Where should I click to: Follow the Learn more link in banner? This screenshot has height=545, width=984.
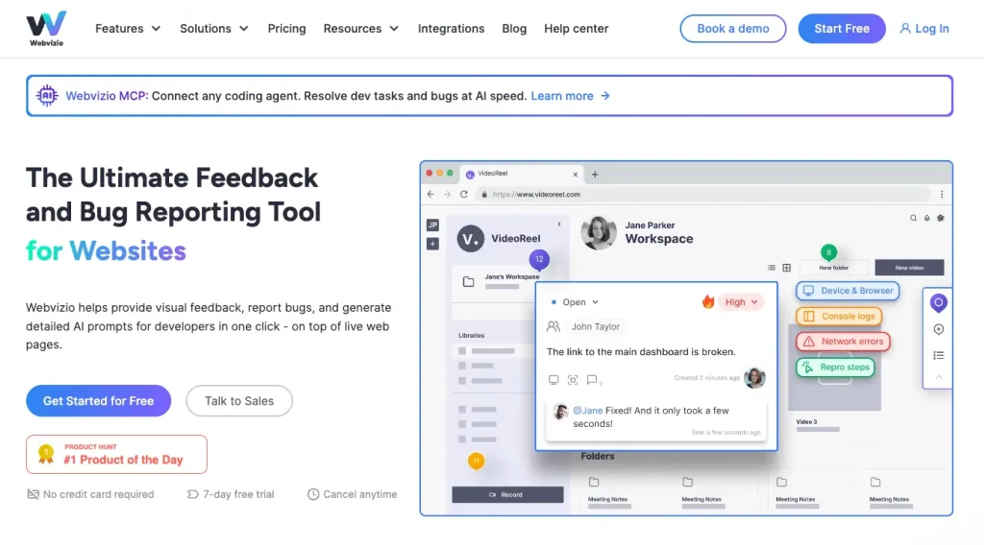(x=570, y=96)
